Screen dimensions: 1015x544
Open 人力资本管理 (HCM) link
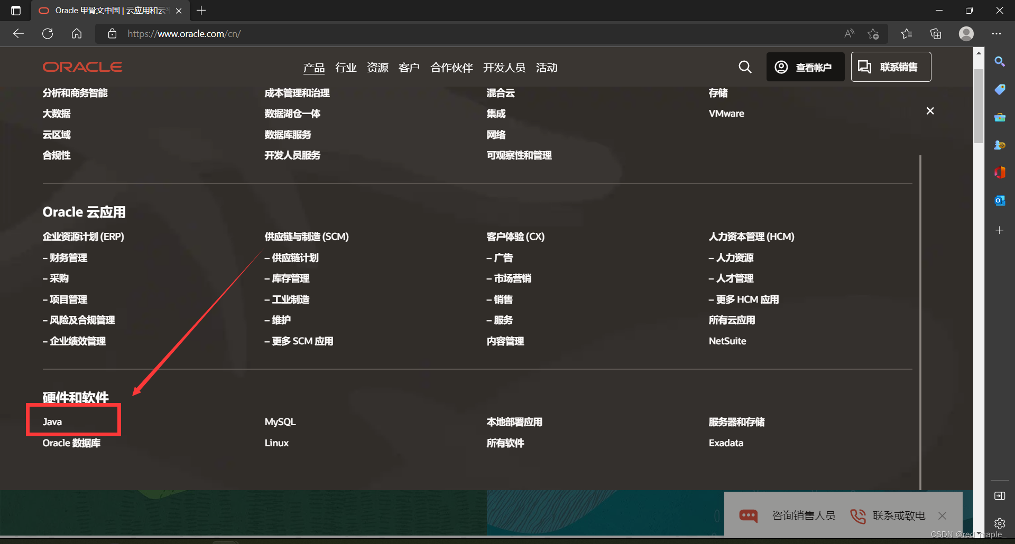(751, 237)
